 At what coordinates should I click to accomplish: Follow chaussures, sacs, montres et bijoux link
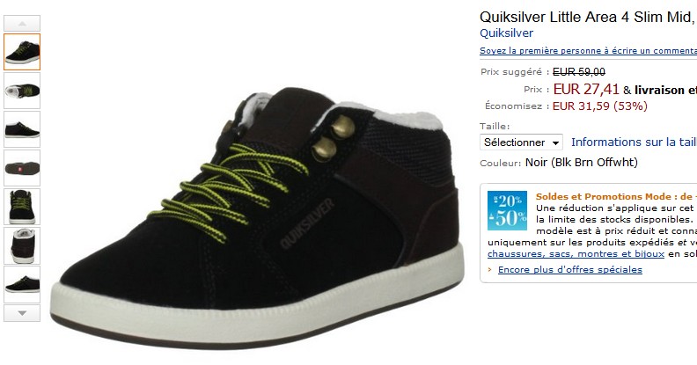click(x=576, y=254)
